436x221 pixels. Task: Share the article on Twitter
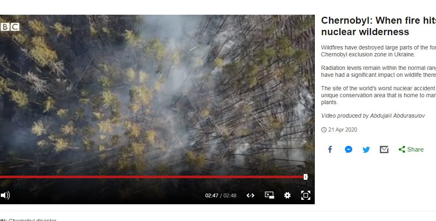[366, 150]
